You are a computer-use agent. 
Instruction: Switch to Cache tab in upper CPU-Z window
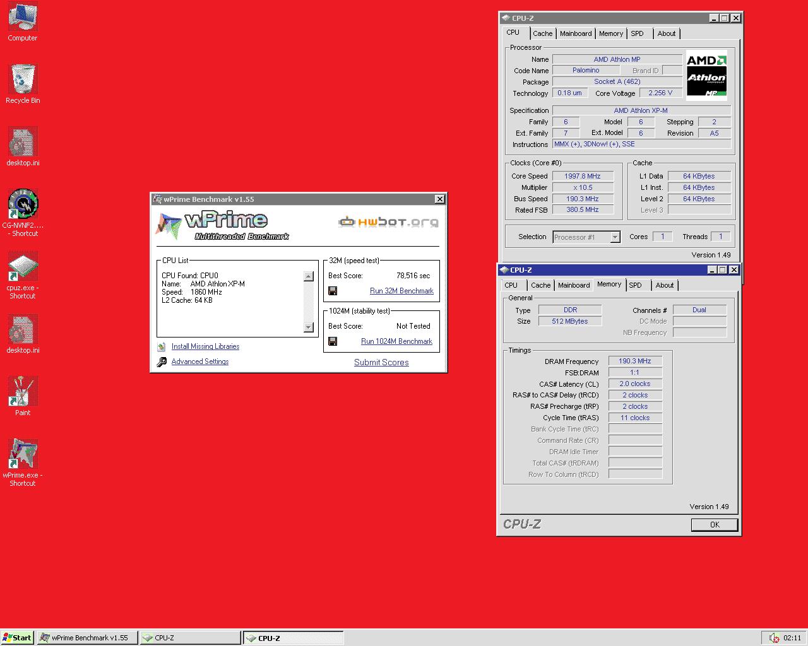(542, 33)
